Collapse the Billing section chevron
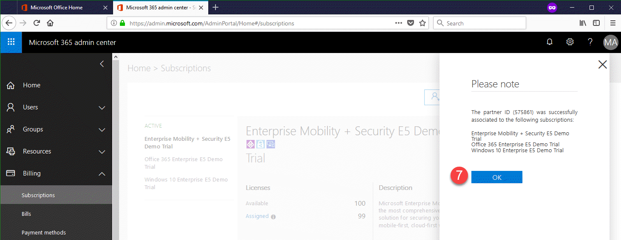The width and height of the screenshot is (621, 240). 102,173
